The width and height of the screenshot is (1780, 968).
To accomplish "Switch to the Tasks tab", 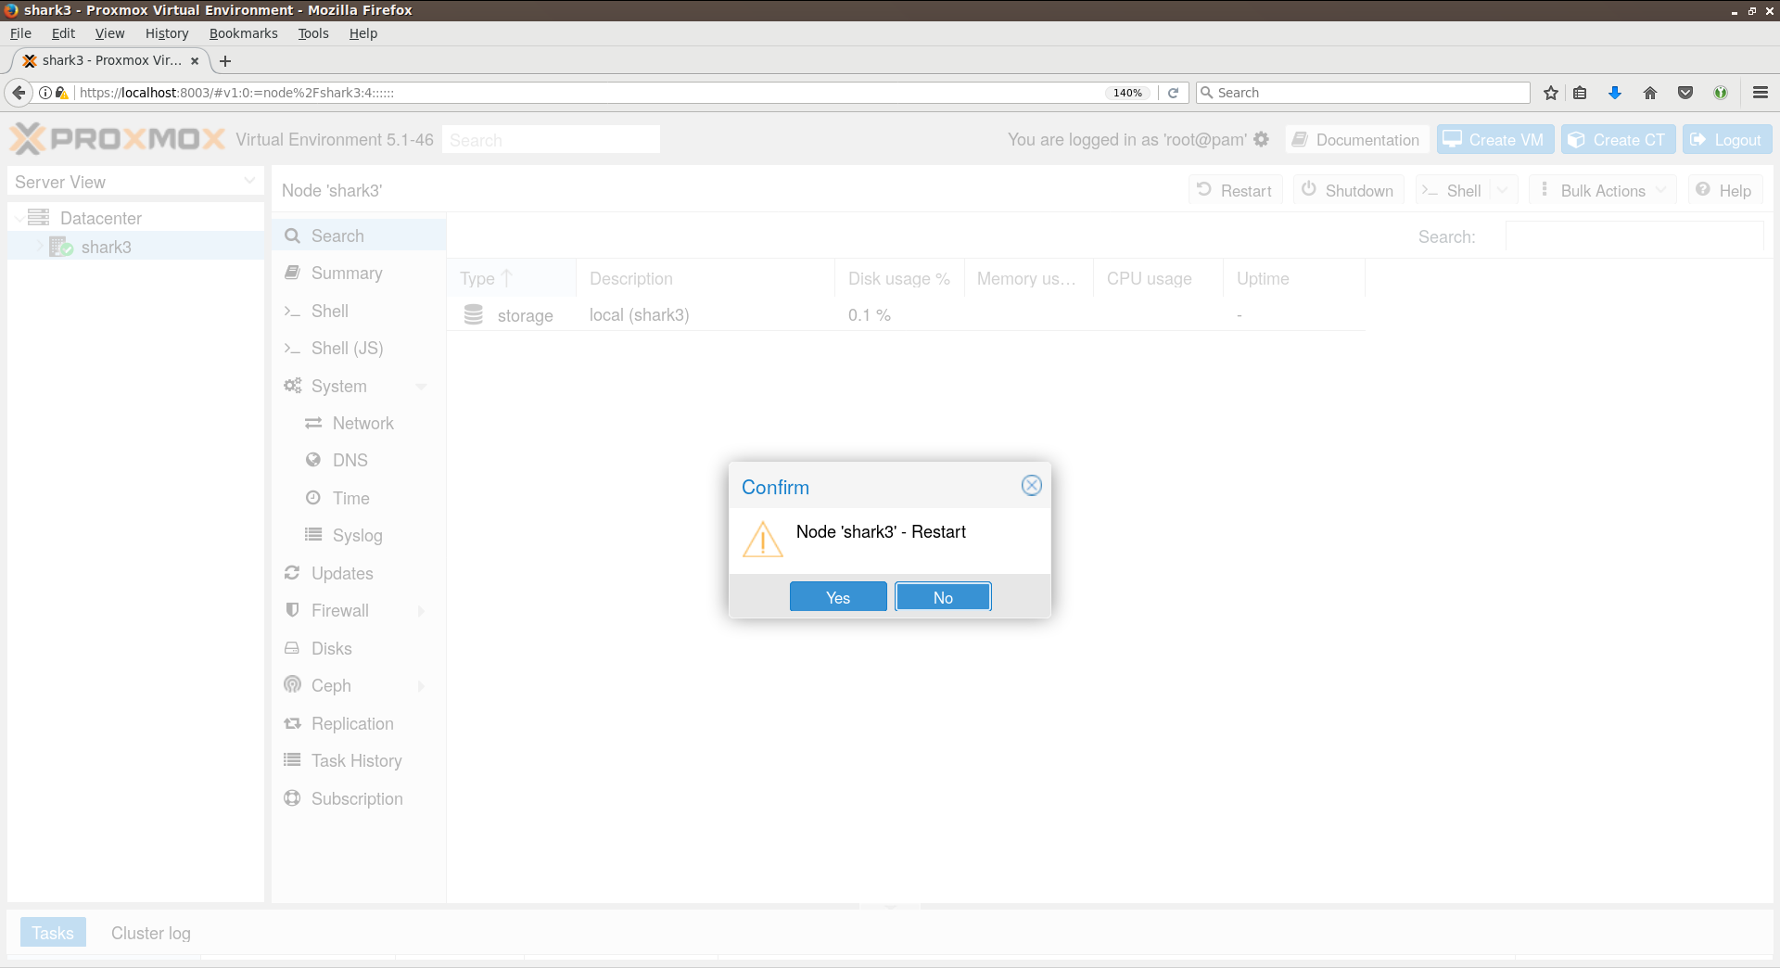I will 53,933.
